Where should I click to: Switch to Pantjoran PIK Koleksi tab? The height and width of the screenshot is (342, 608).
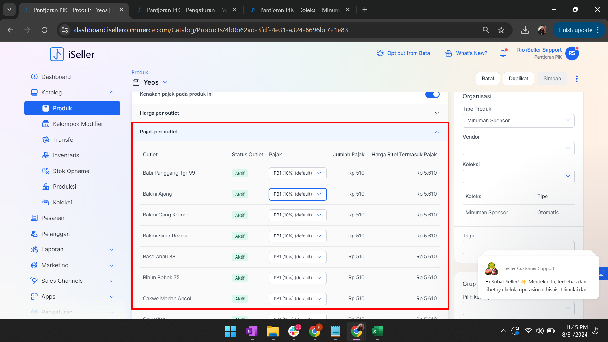tap(300, 10)
